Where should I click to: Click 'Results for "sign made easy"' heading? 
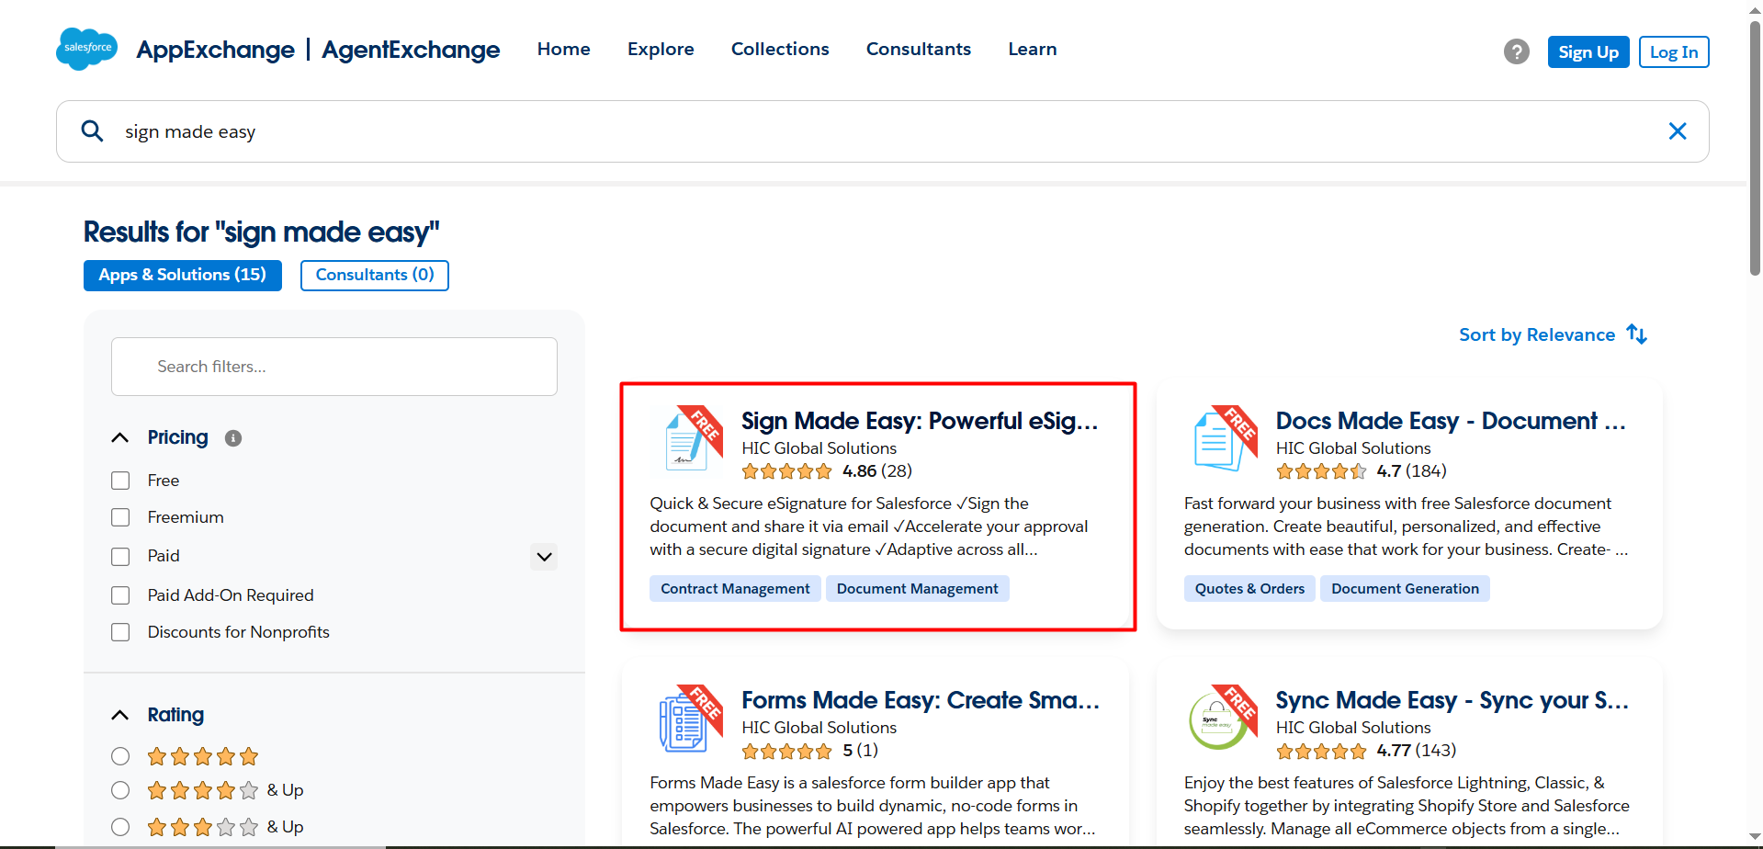[262, 232]
